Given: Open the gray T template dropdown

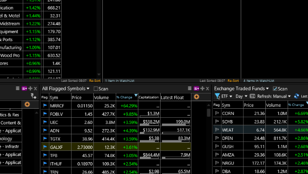Looking at the screenshot, I should tap(253, 96).
